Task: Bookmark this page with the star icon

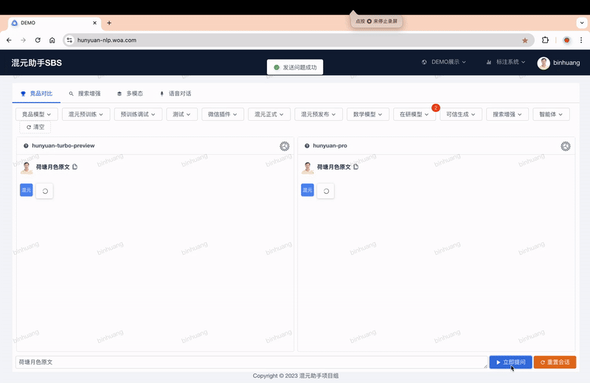Action: [x=525, y=41]
